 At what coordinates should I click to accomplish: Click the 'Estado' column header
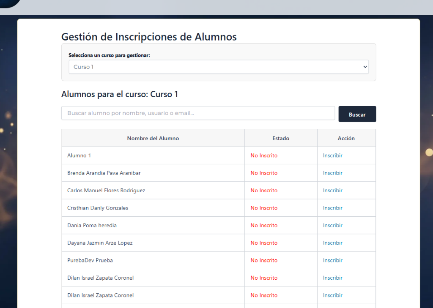pos(280,138)
